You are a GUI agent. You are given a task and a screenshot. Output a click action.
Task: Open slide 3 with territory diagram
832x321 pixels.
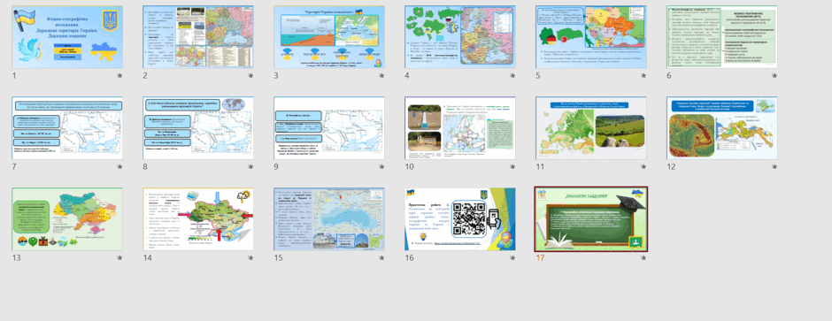coord(329,37)
